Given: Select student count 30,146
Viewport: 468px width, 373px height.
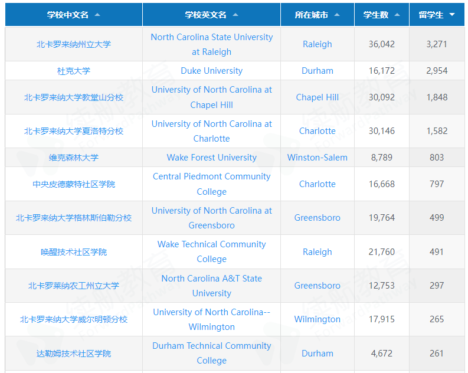Looking at the screenshot, I should pos(382,131).
